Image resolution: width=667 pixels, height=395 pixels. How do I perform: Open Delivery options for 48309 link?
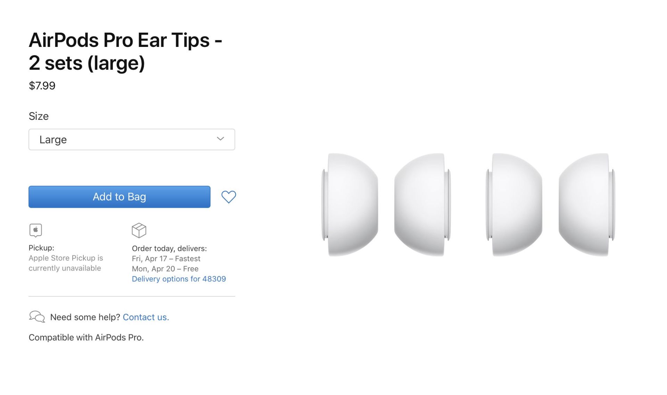(x=179, y=279)
